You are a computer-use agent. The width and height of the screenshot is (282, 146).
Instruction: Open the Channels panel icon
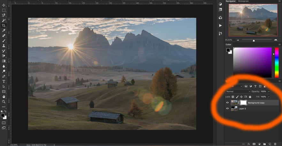[220, 18]
